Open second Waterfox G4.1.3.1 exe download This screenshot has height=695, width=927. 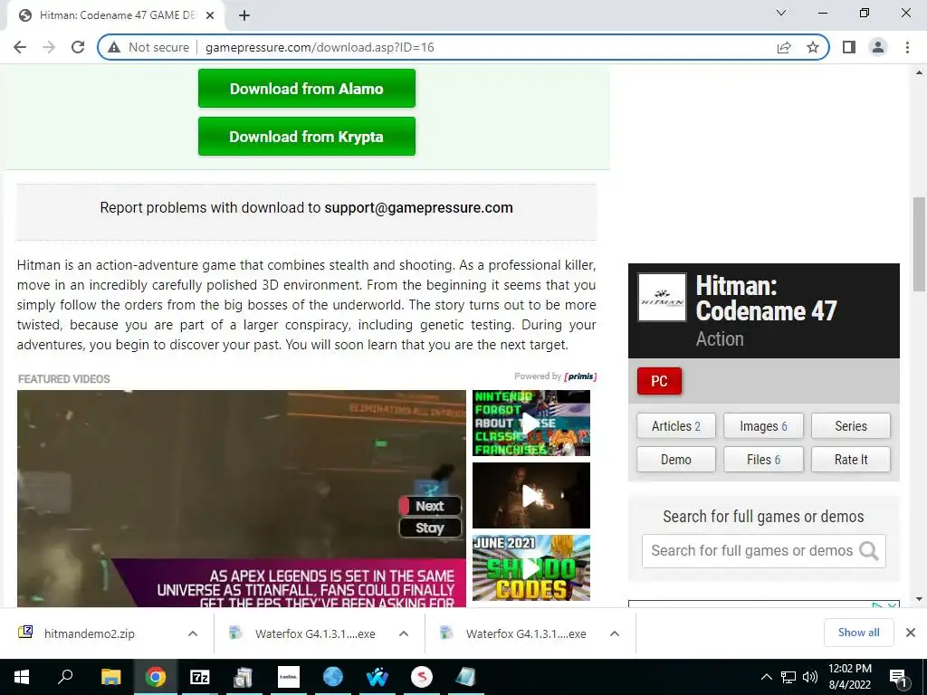[x=526, y=633]
